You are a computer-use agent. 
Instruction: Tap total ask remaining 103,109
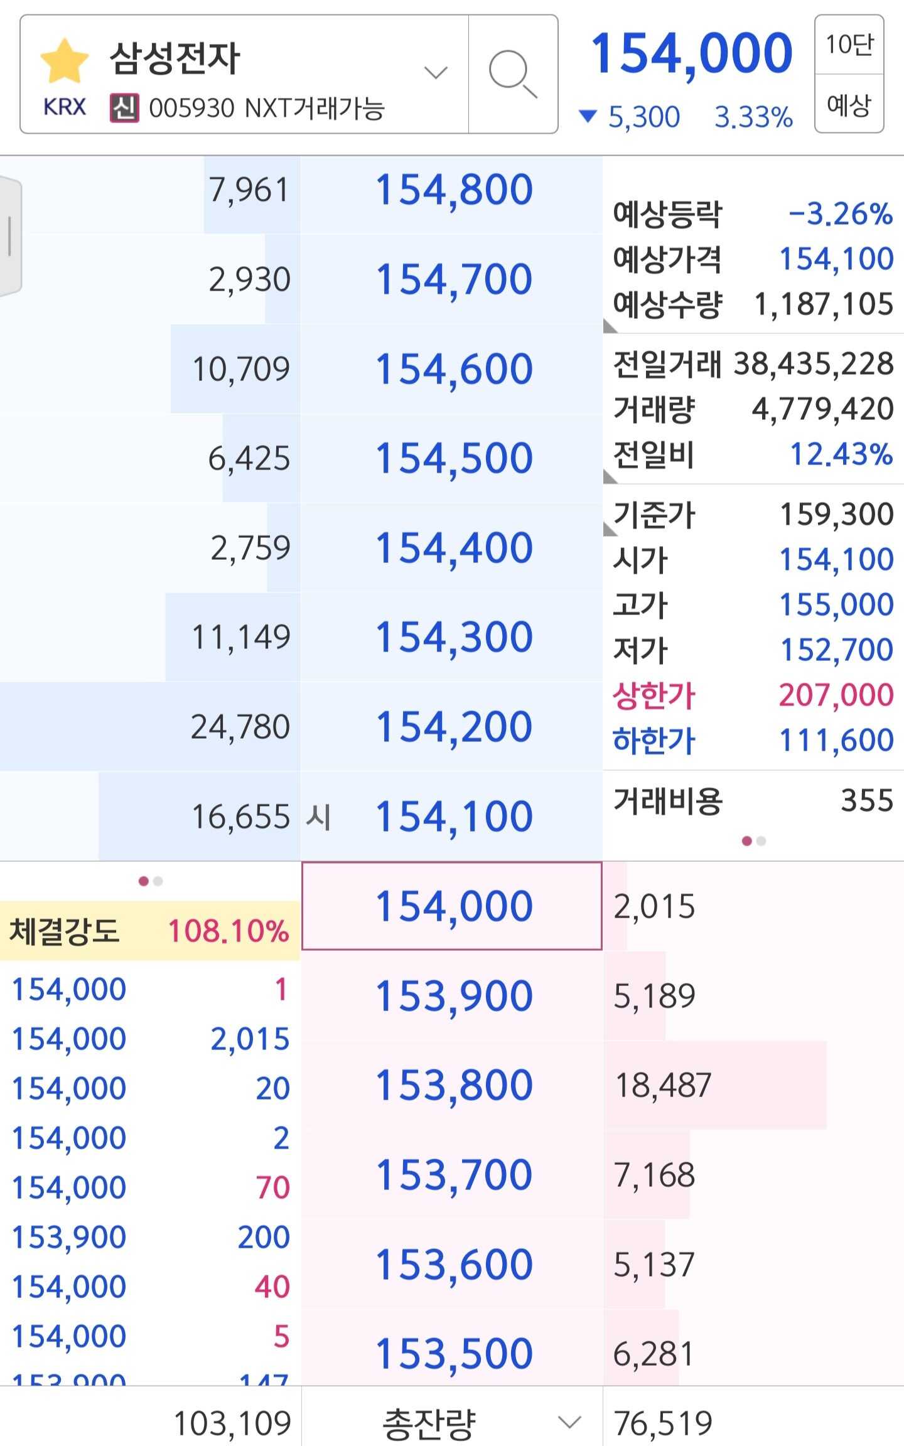tap(232, 1423)
